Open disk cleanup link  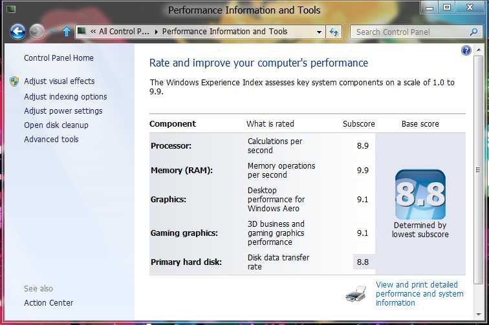pyautogui.click(x=56, y=125)
